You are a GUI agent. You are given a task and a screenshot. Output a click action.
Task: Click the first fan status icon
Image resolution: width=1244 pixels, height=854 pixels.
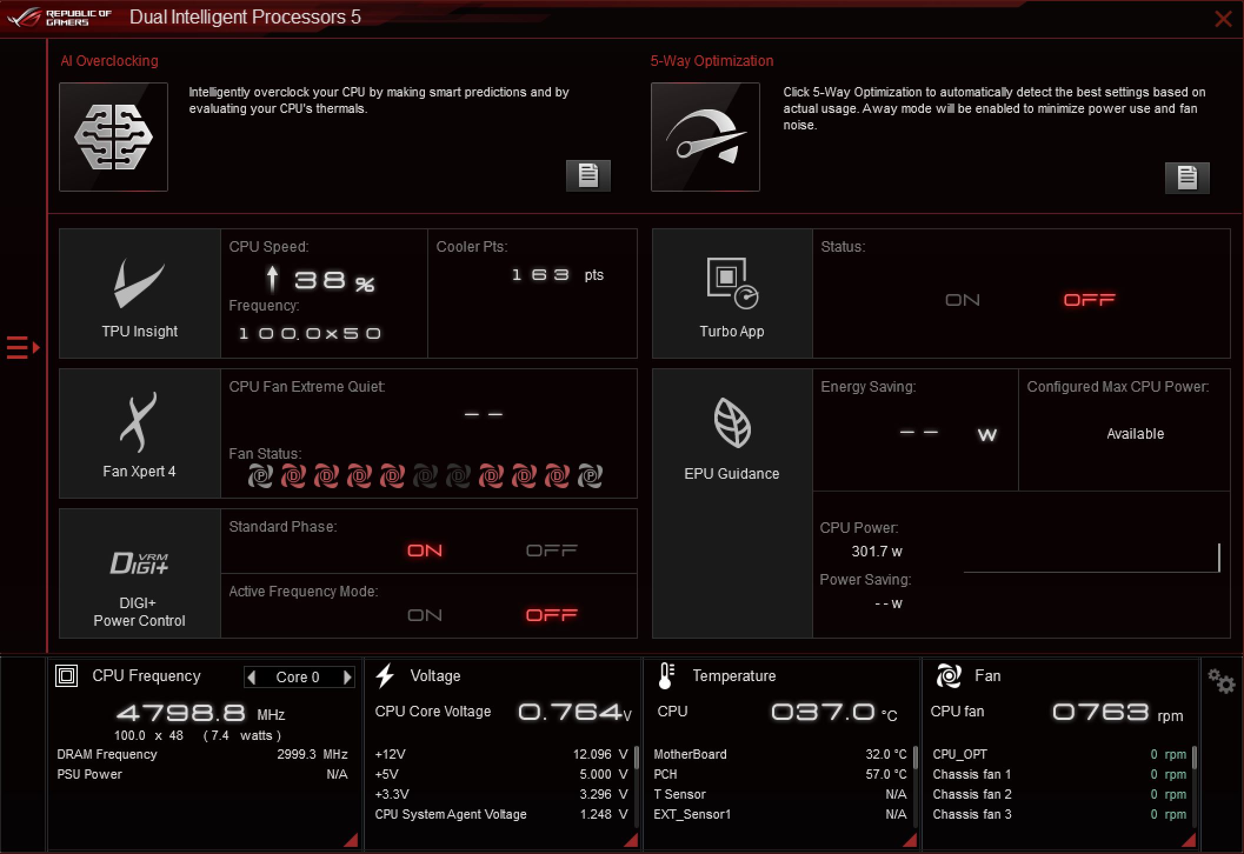pyautogui.click(x=260, y=476)
